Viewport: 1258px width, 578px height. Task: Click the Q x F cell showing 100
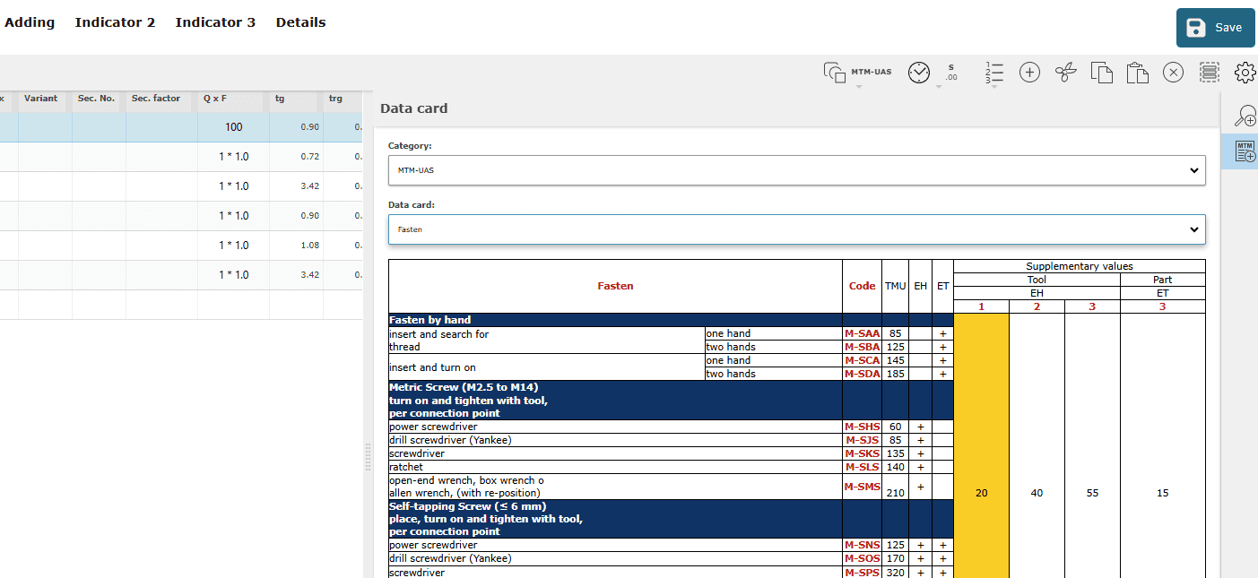point(233,127)
